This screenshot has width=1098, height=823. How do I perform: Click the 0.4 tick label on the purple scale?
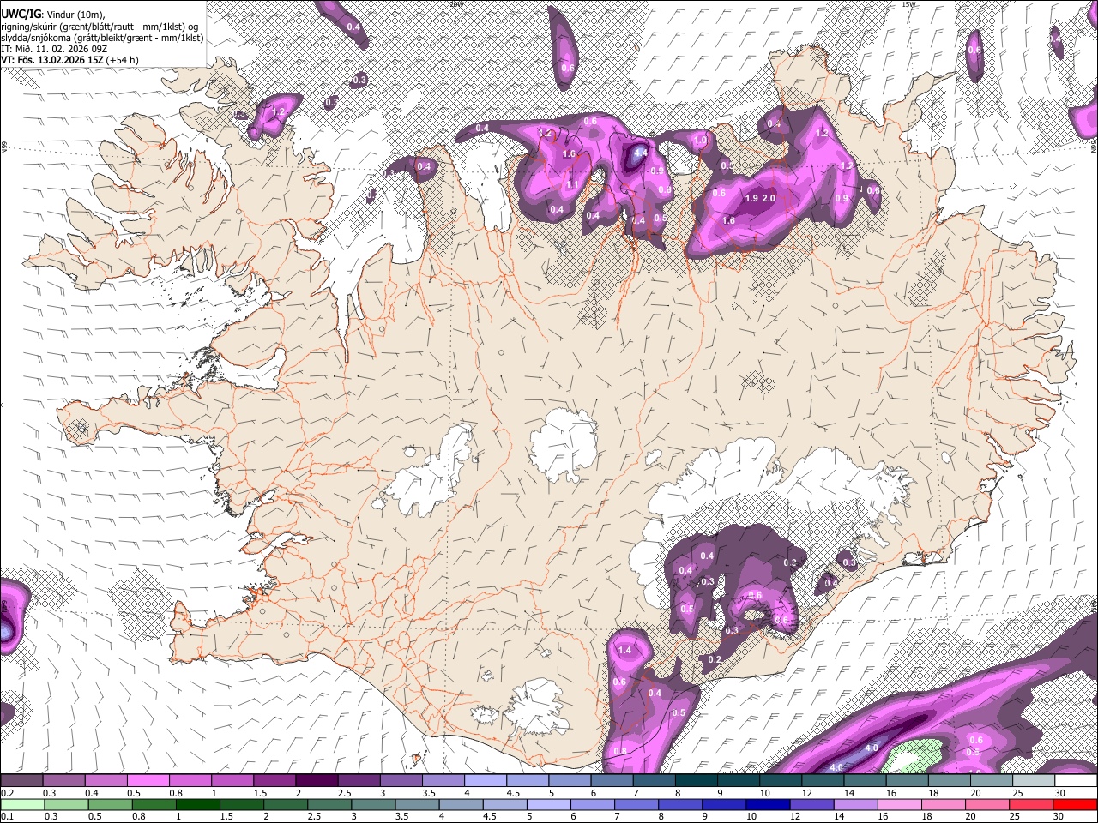(x=92, y=793)
